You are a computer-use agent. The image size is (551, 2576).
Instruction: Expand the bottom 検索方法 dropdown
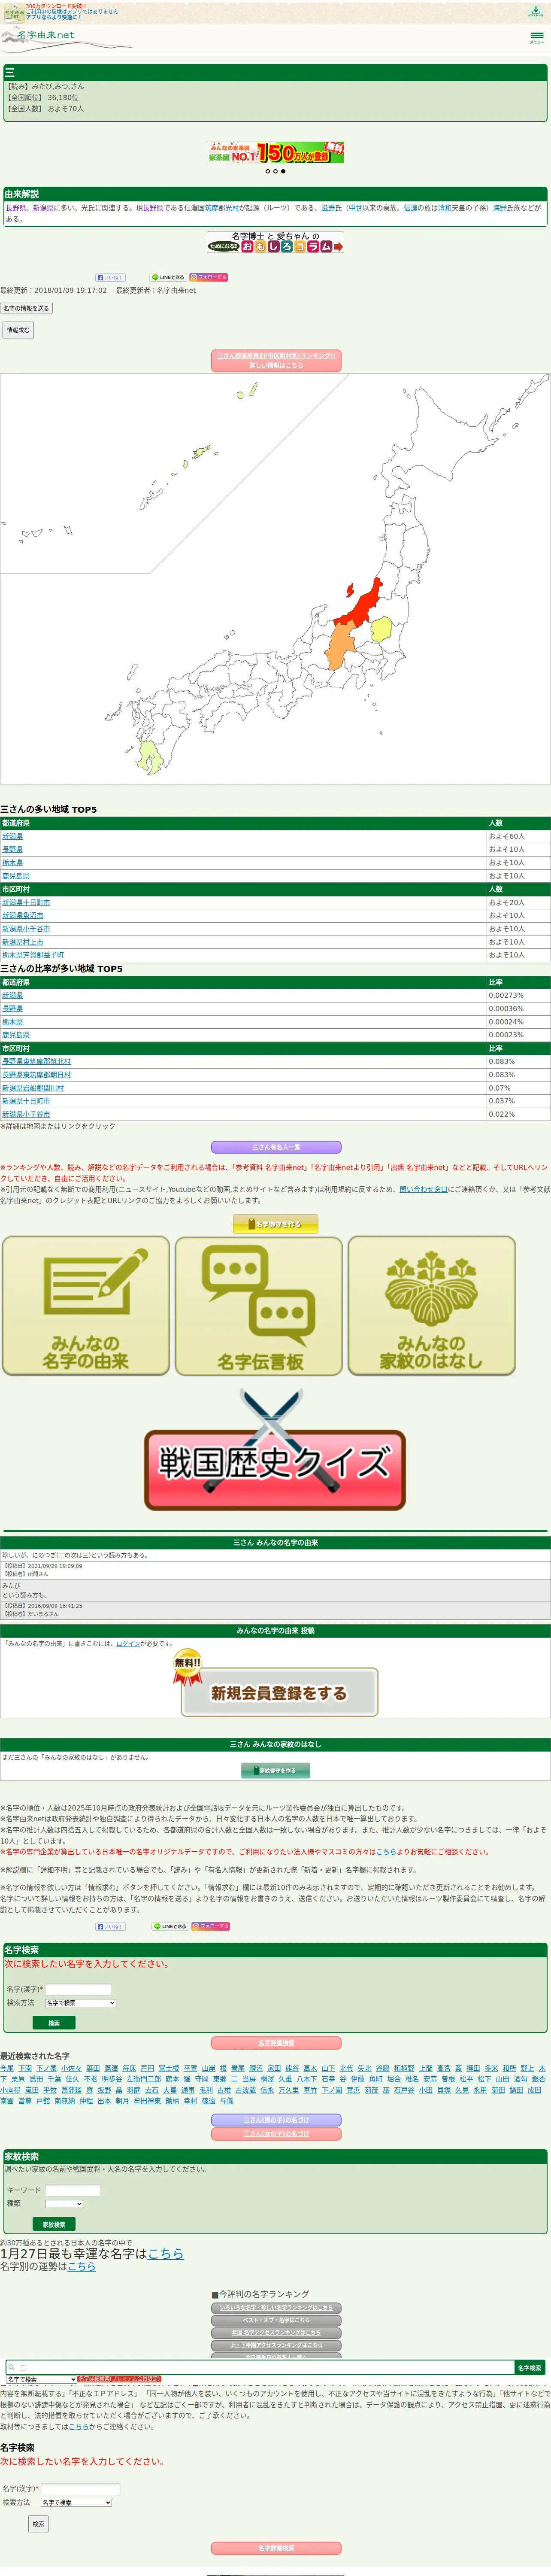tap(76, 2502)
